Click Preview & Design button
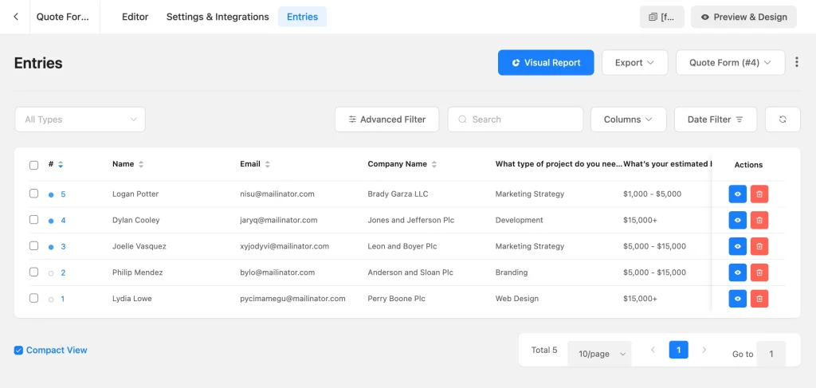 (x=743, y=18)
